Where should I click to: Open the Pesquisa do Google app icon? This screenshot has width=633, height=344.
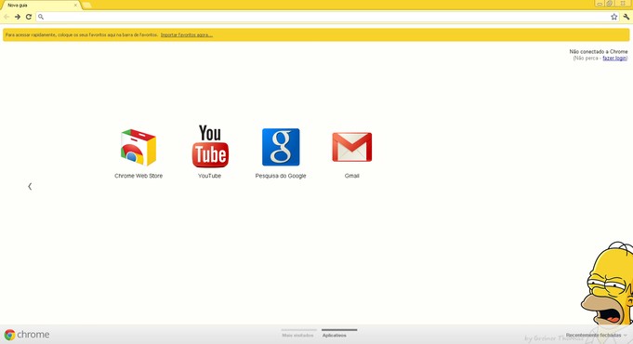[x=281, y=147]
